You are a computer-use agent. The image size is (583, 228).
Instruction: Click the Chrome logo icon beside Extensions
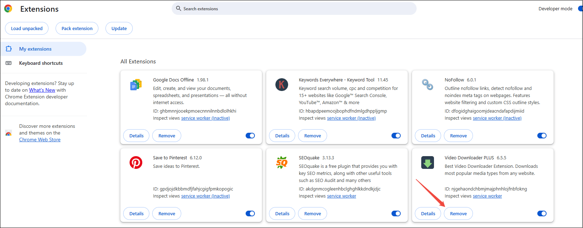(8, 9)
